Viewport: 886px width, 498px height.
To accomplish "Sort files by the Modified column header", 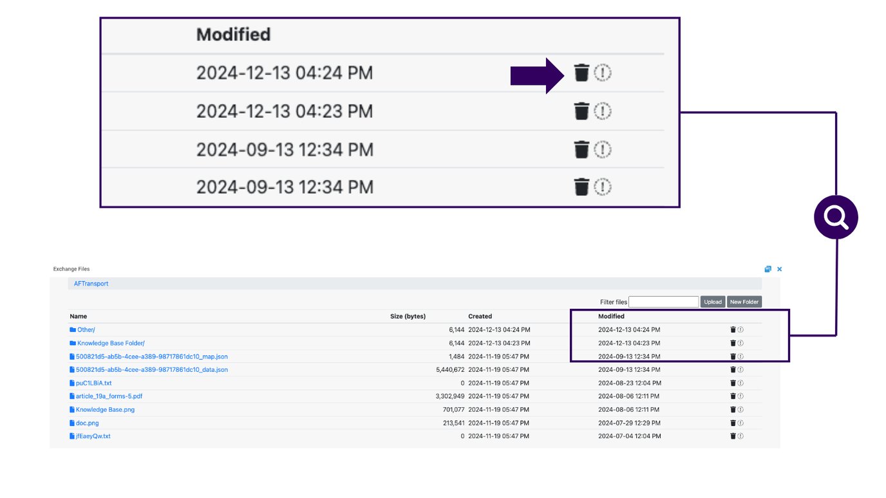I will click(x=610, y=316).
